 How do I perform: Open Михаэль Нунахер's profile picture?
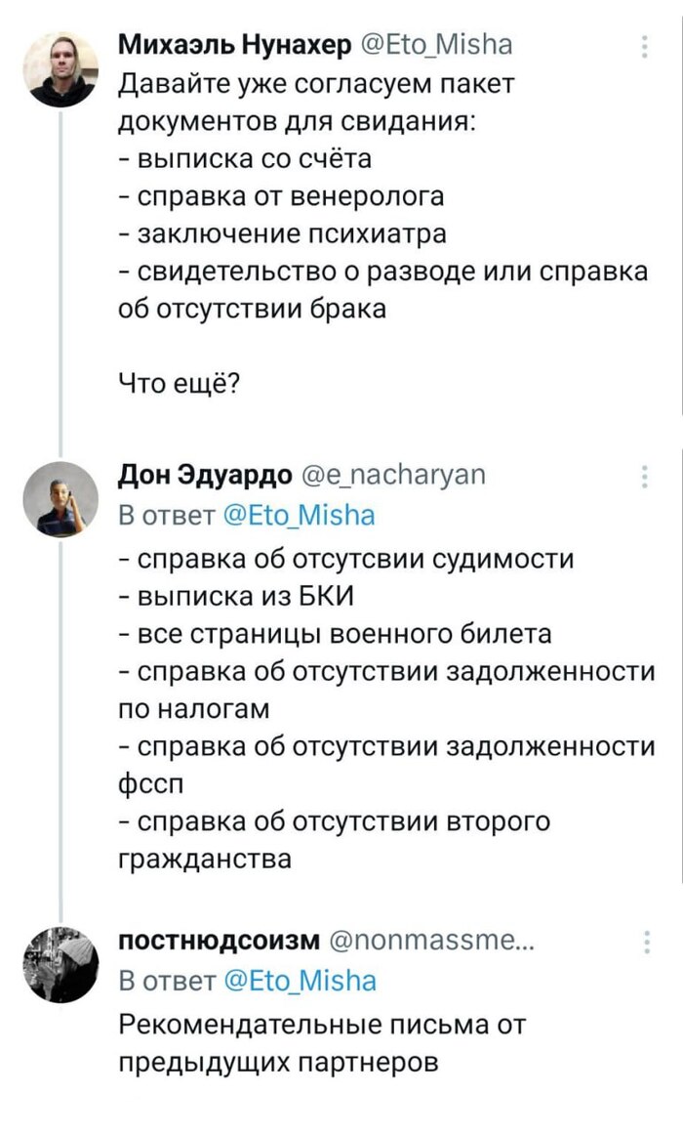coord(62,68)
